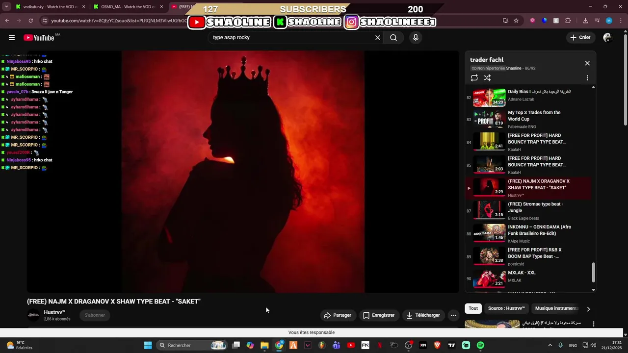Open the ENG language switcher

pyautogui.click(x=573, y=345)
